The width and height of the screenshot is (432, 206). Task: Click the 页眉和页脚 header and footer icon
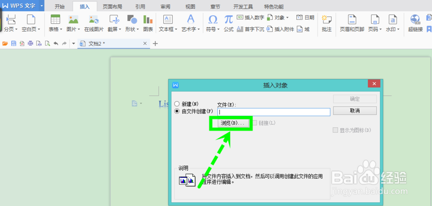point(352,19)
